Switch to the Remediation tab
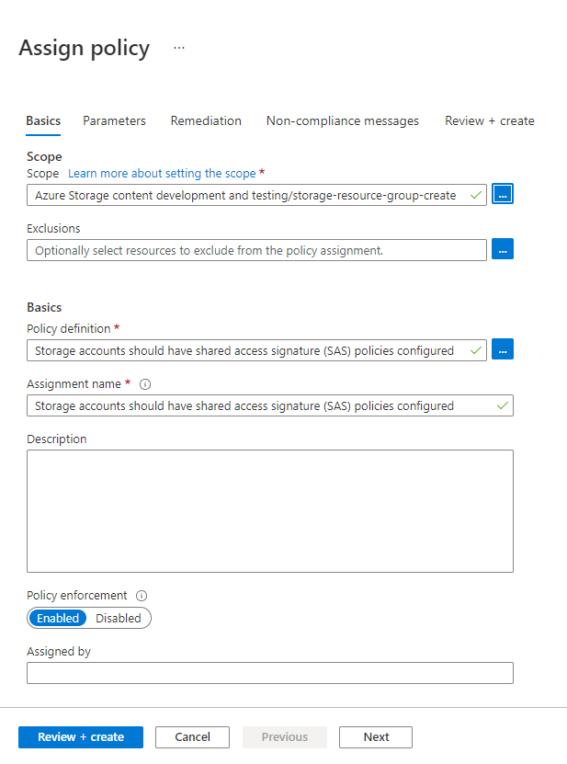This screenshot has width=567, height=764. tap(206, 120)
